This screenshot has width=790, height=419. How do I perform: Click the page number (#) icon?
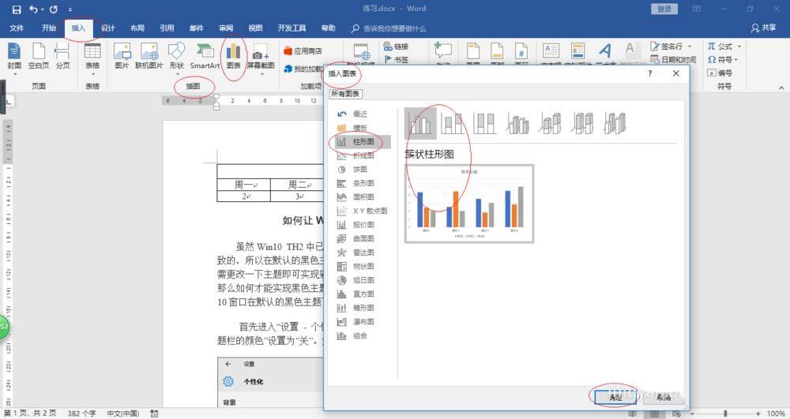521,51
